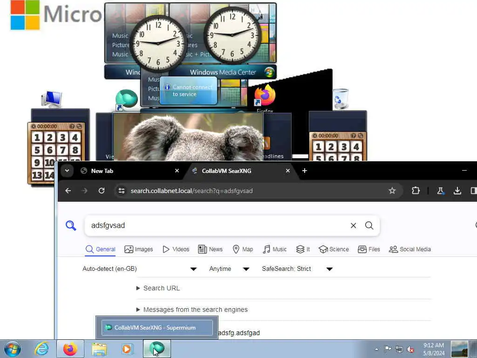Screen dimensions: 477x358
Task: Open the Extensions puzzle icon
Action: pos(416,191)
